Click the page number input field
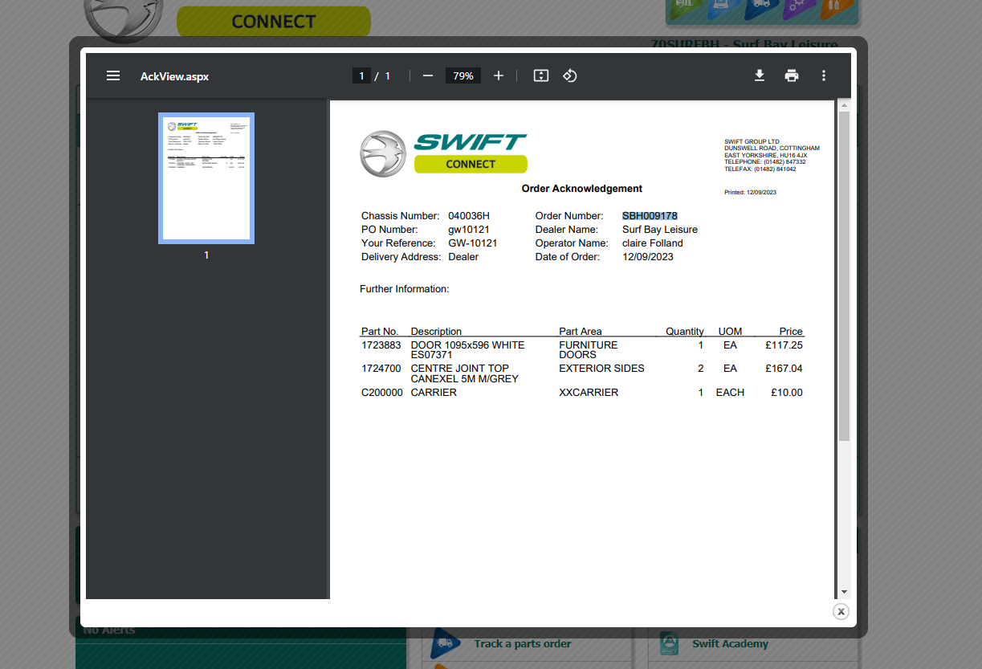 coord(361,75)
